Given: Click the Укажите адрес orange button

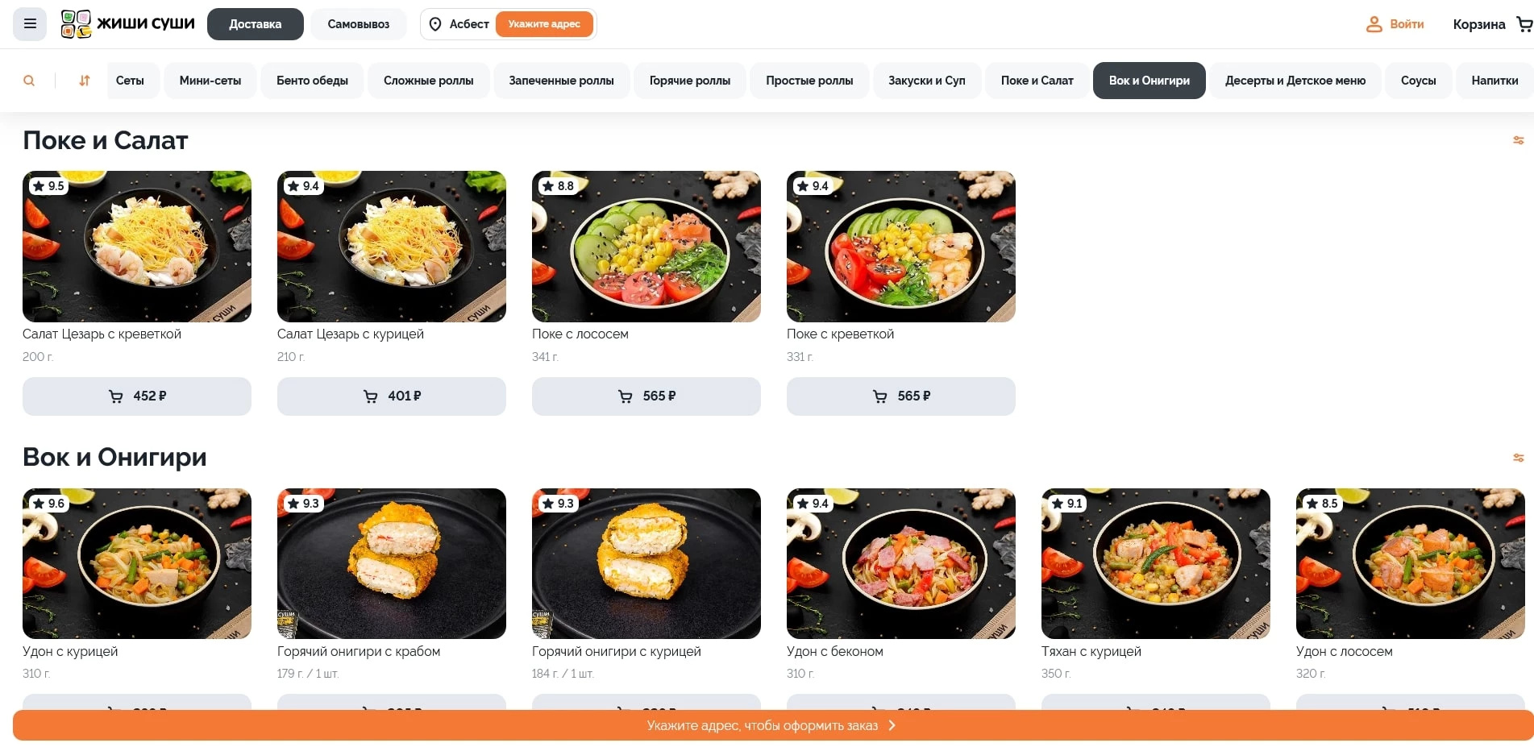Looking at the screenshot, I should 544,24.
